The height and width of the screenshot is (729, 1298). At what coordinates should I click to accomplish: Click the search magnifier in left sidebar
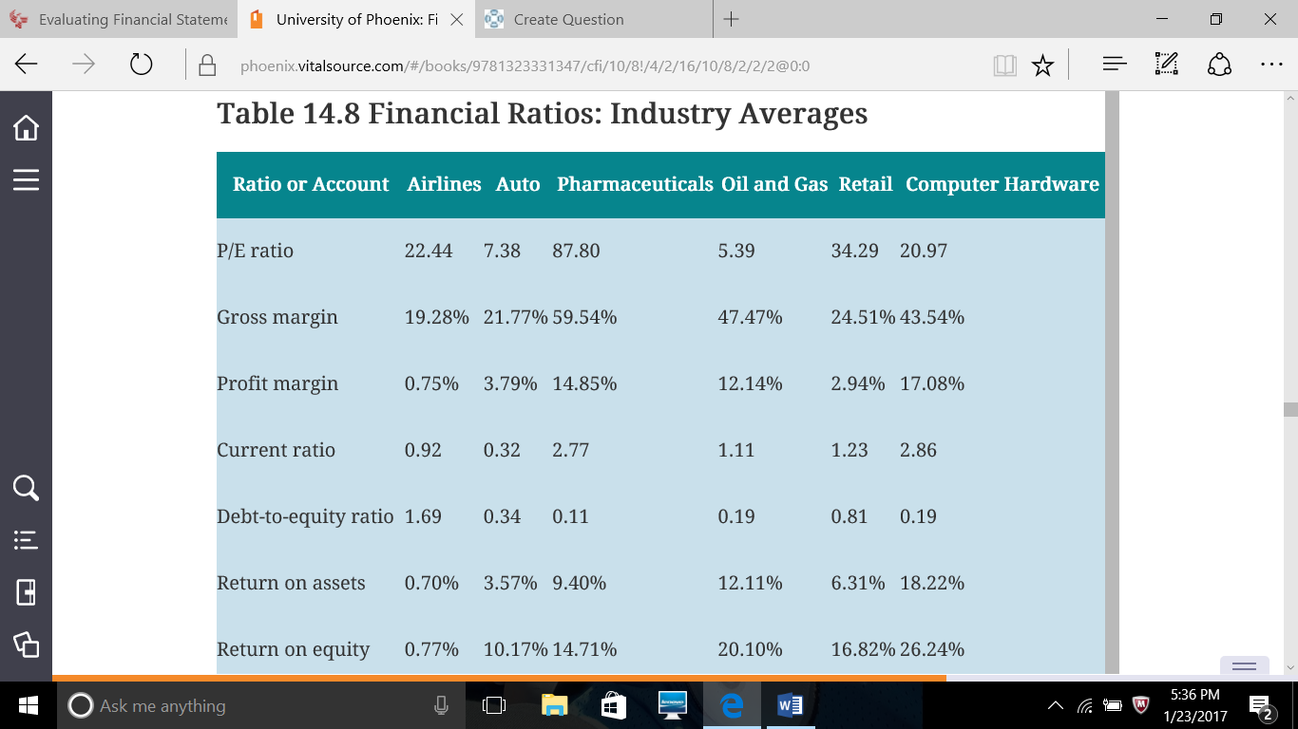point(26,488)
